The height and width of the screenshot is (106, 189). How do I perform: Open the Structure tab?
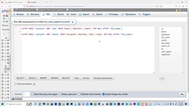click(33, 14)
